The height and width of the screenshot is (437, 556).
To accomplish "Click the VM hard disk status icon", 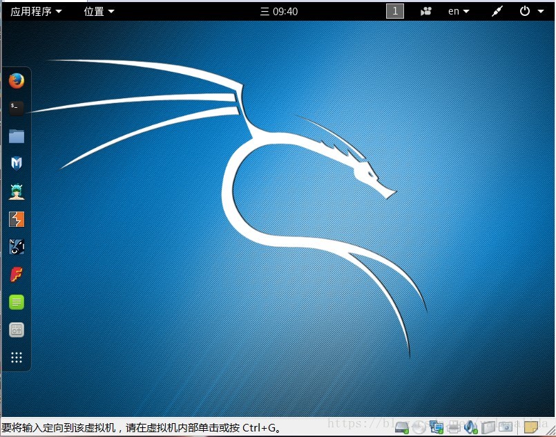I will (402, 427).
